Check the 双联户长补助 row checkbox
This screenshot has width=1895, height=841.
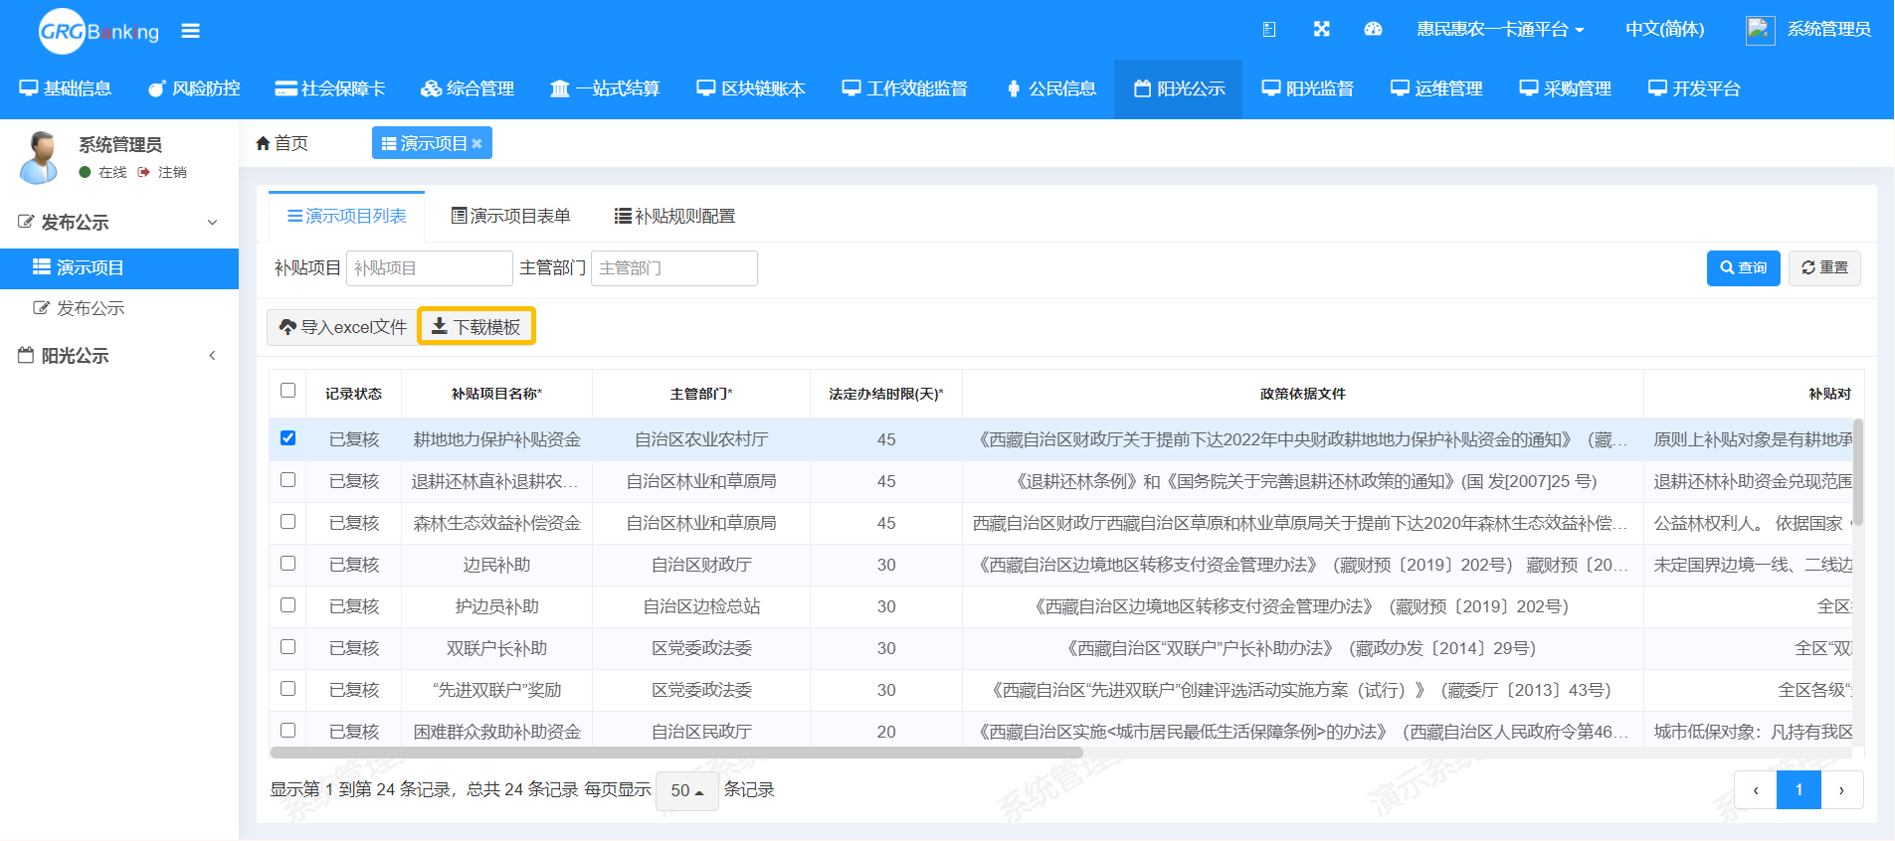coord(287,646)
